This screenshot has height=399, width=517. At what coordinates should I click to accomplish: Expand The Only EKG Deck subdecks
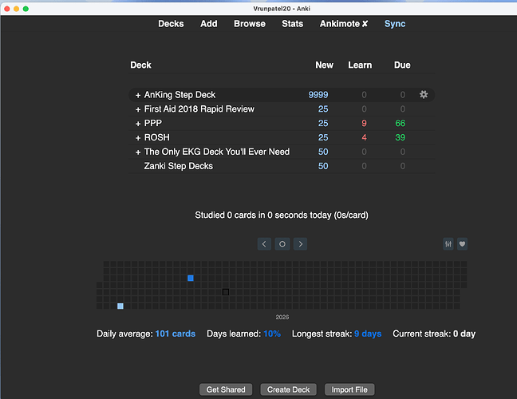(x=138, y=152)
